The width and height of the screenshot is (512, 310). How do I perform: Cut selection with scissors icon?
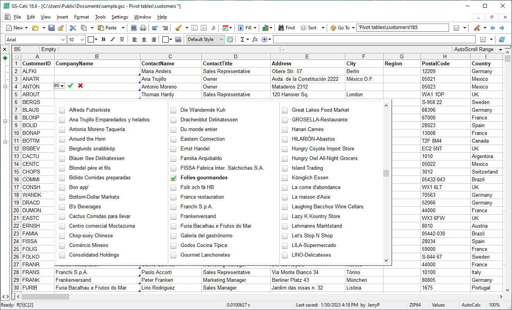tap(73, 28)
